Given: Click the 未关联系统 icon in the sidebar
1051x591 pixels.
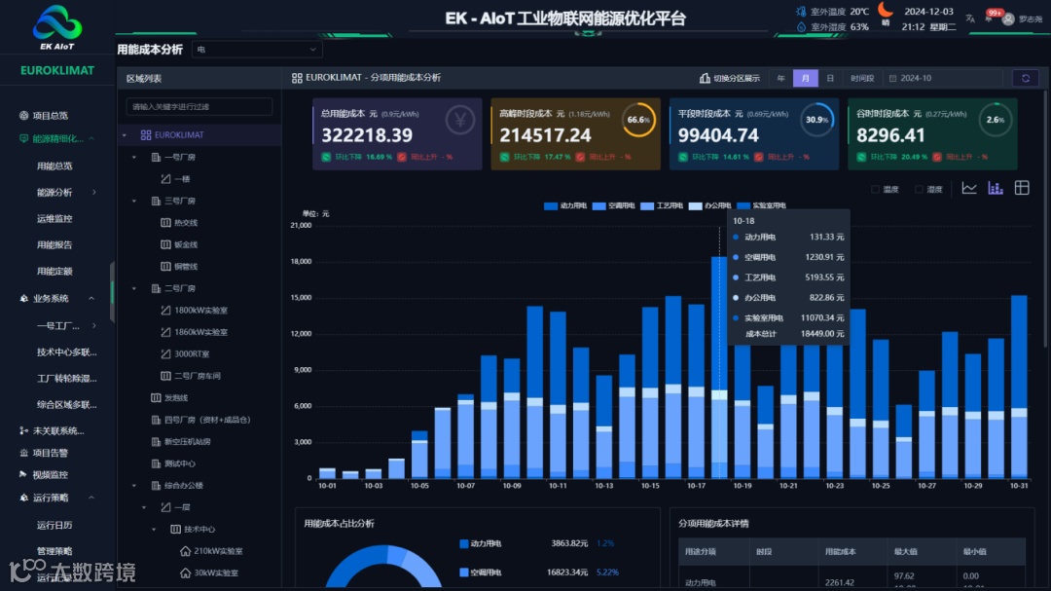Looking at the screenshot, I should [23, 430].
